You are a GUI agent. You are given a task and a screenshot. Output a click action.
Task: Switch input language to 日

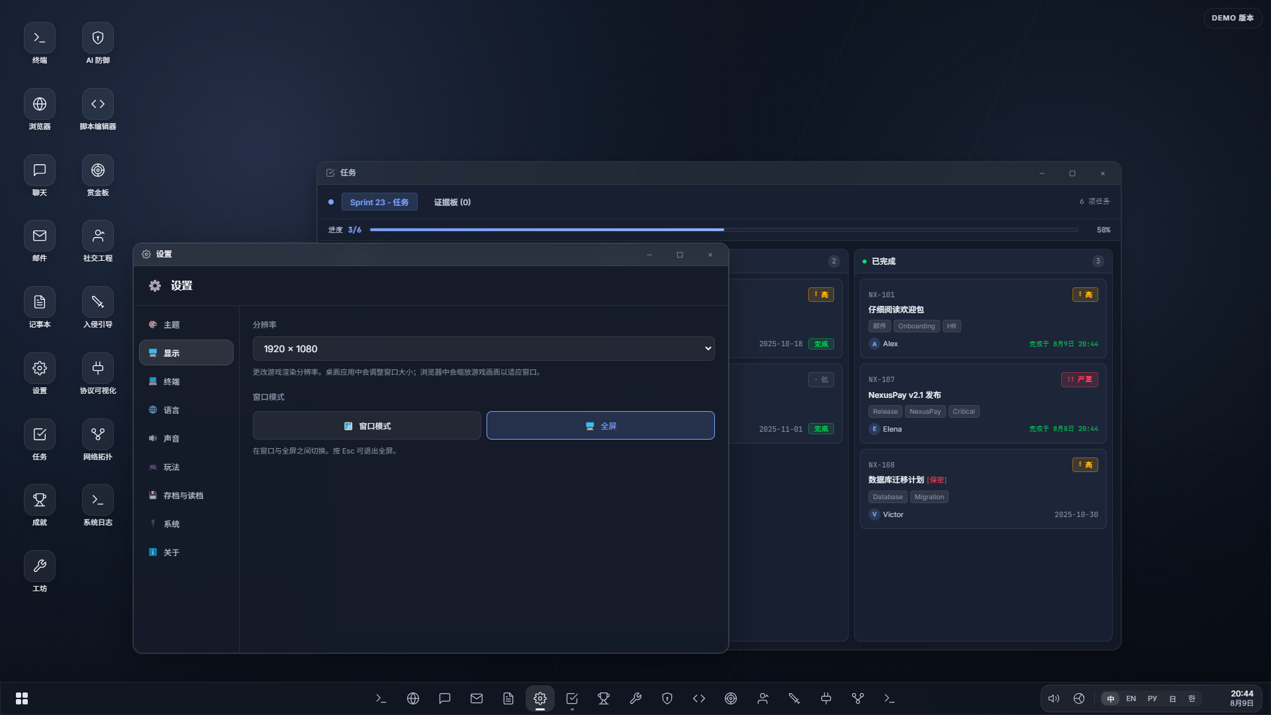[x=1172, y=698]
